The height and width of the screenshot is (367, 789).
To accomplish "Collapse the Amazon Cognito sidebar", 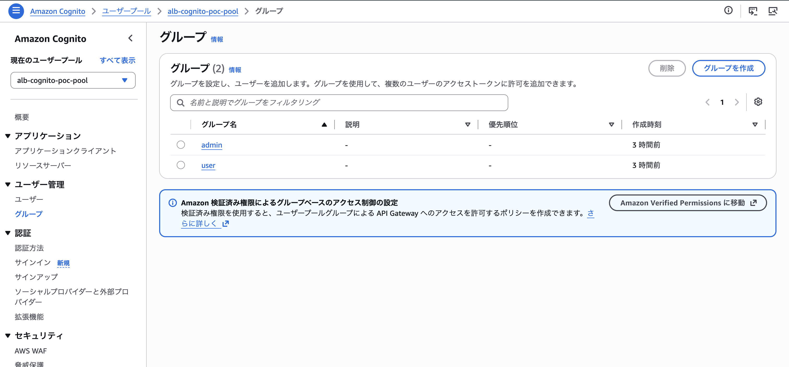I will tap(130, 38).
